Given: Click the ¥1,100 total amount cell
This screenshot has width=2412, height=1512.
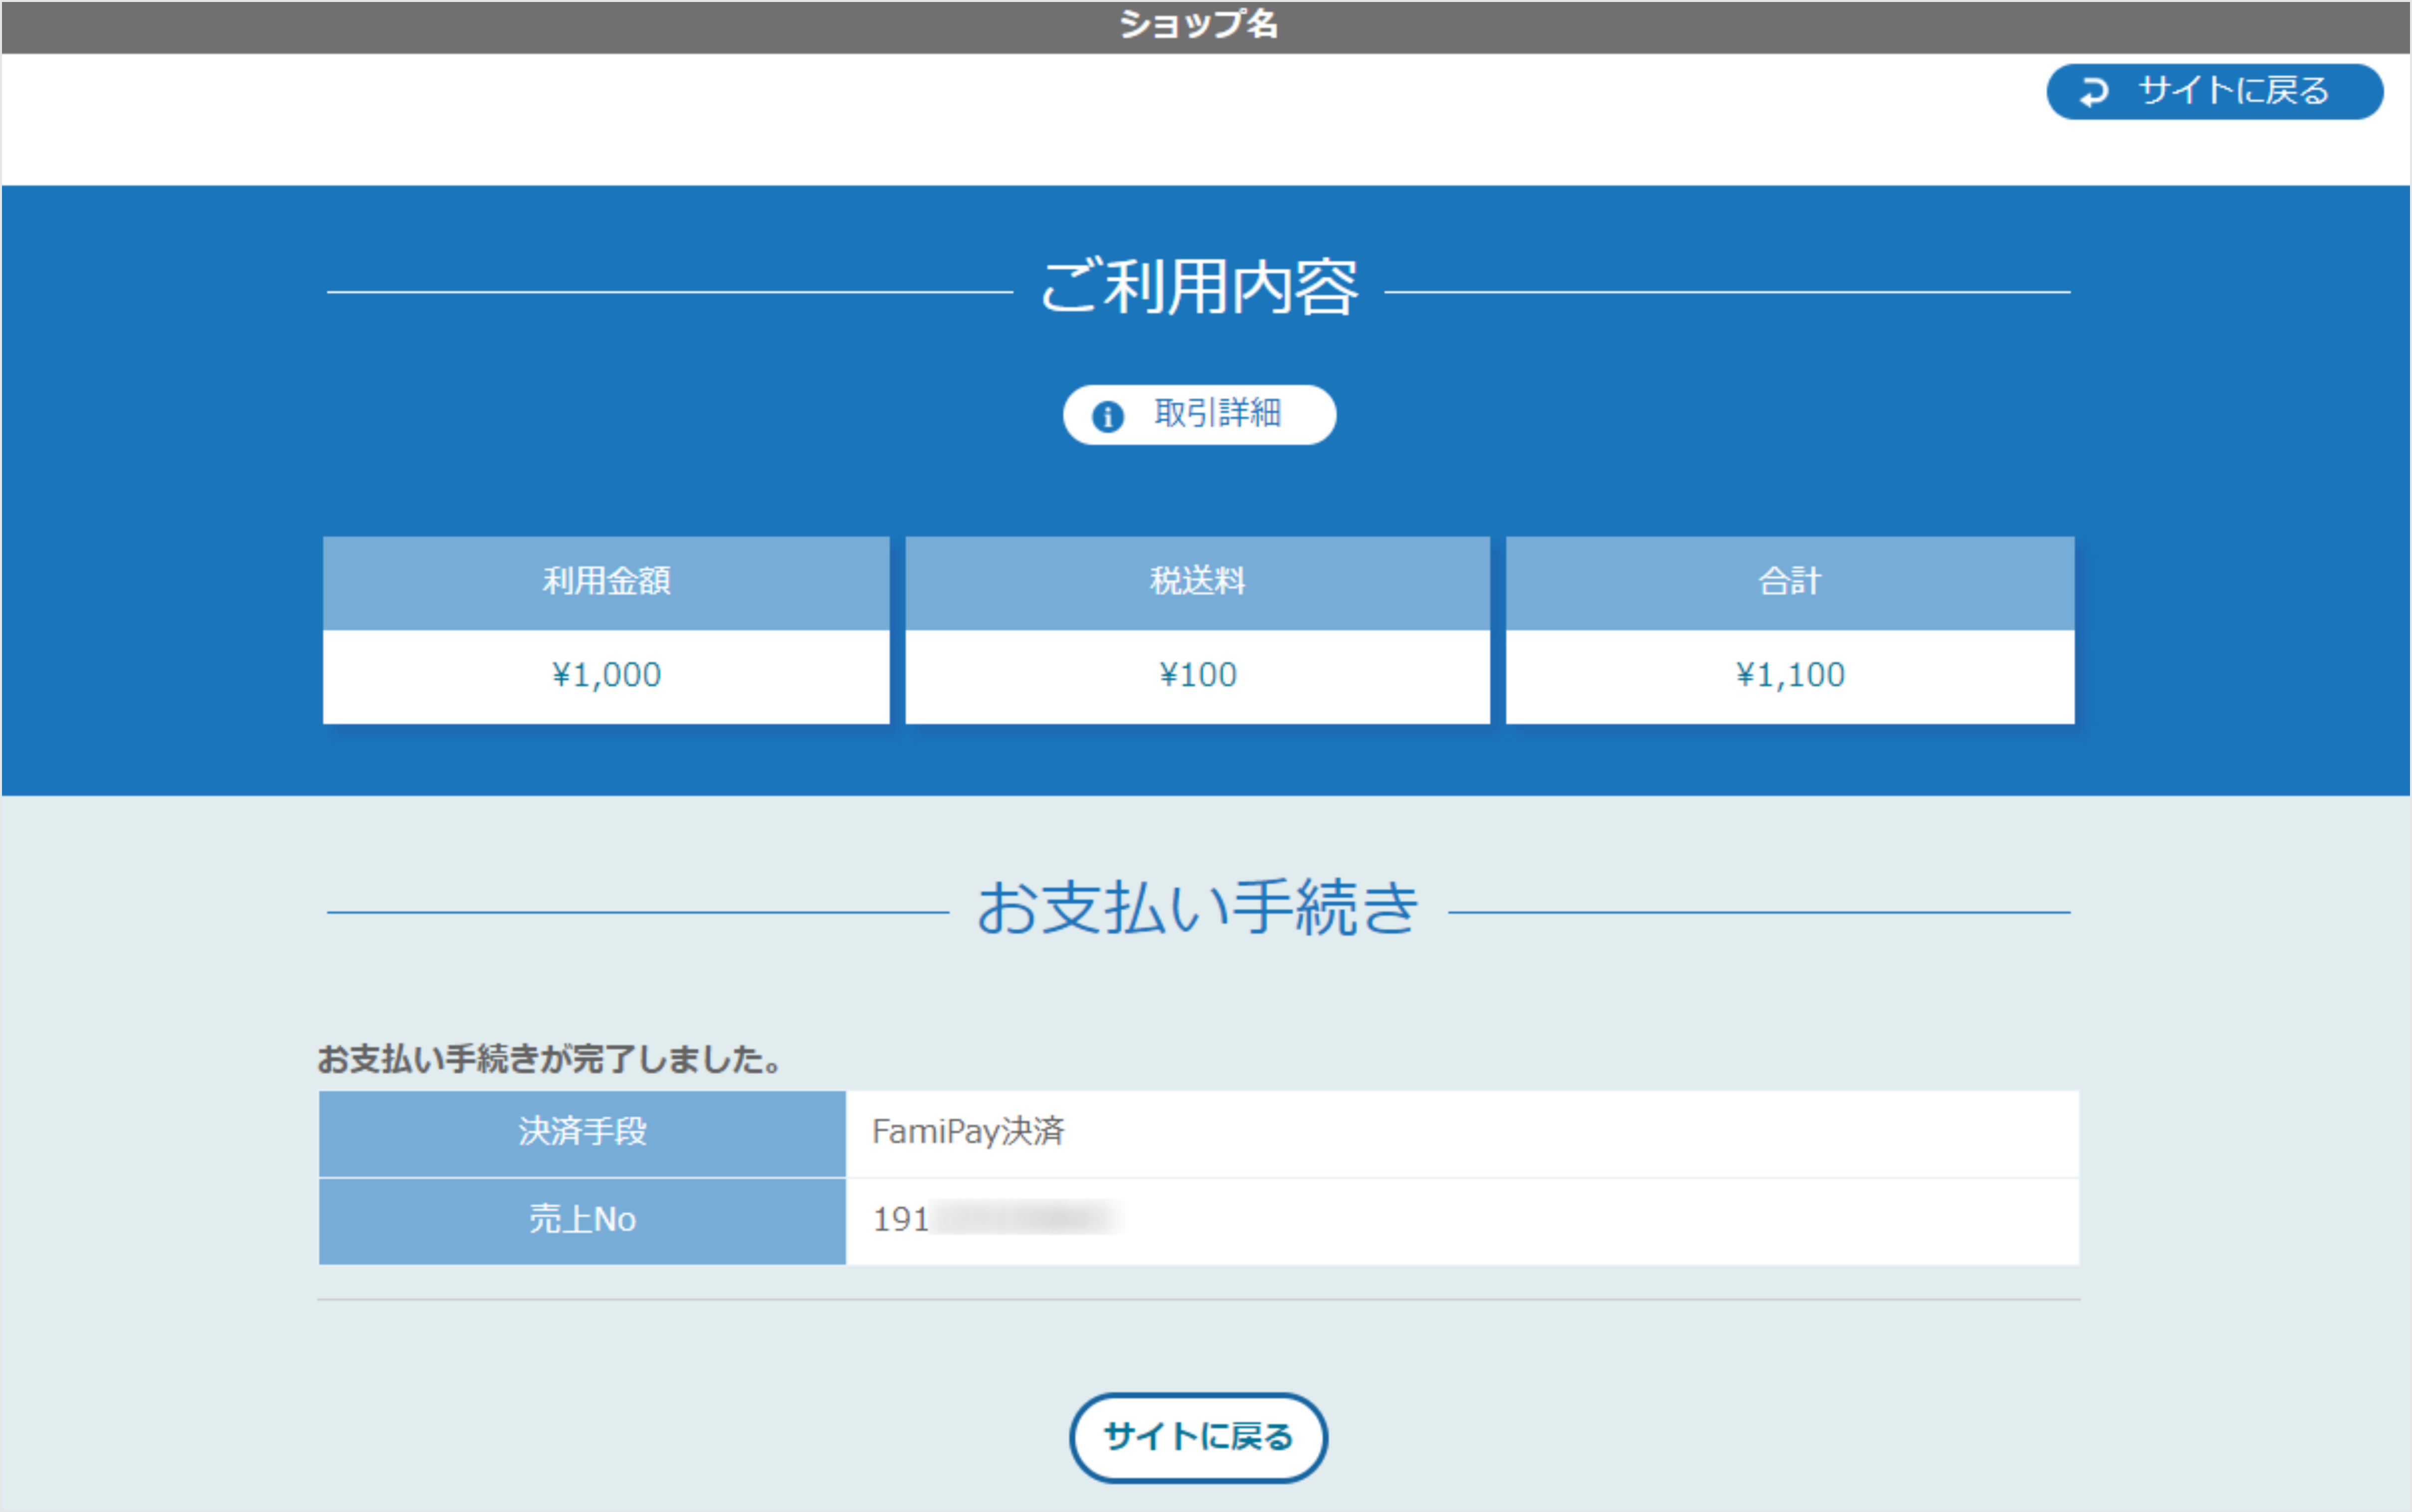Looking at the screenshot, I should (1790, 674).
